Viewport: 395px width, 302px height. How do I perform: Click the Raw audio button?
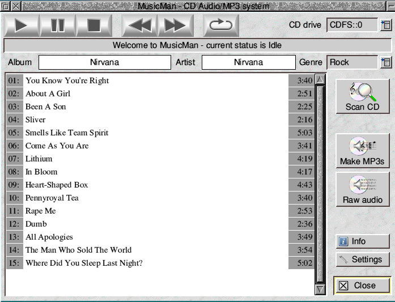363,189
